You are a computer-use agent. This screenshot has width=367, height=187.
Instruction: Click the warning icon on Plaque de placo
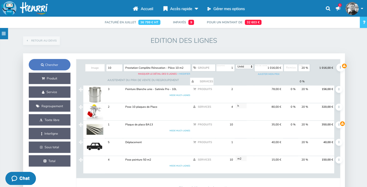click(342, 123)
